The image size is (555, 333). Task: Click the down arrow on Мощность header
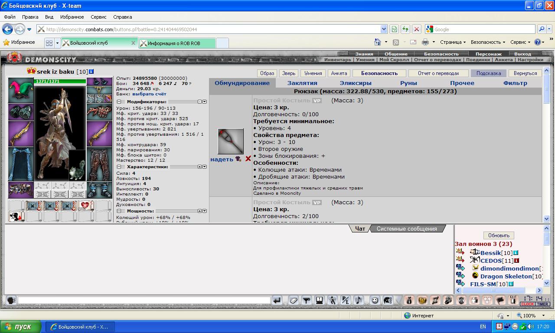tap(205, 211)
